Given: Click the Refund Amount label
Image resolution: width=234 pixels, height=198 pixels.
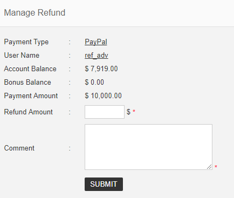Looking at the screenshot, I should (28, 112).
